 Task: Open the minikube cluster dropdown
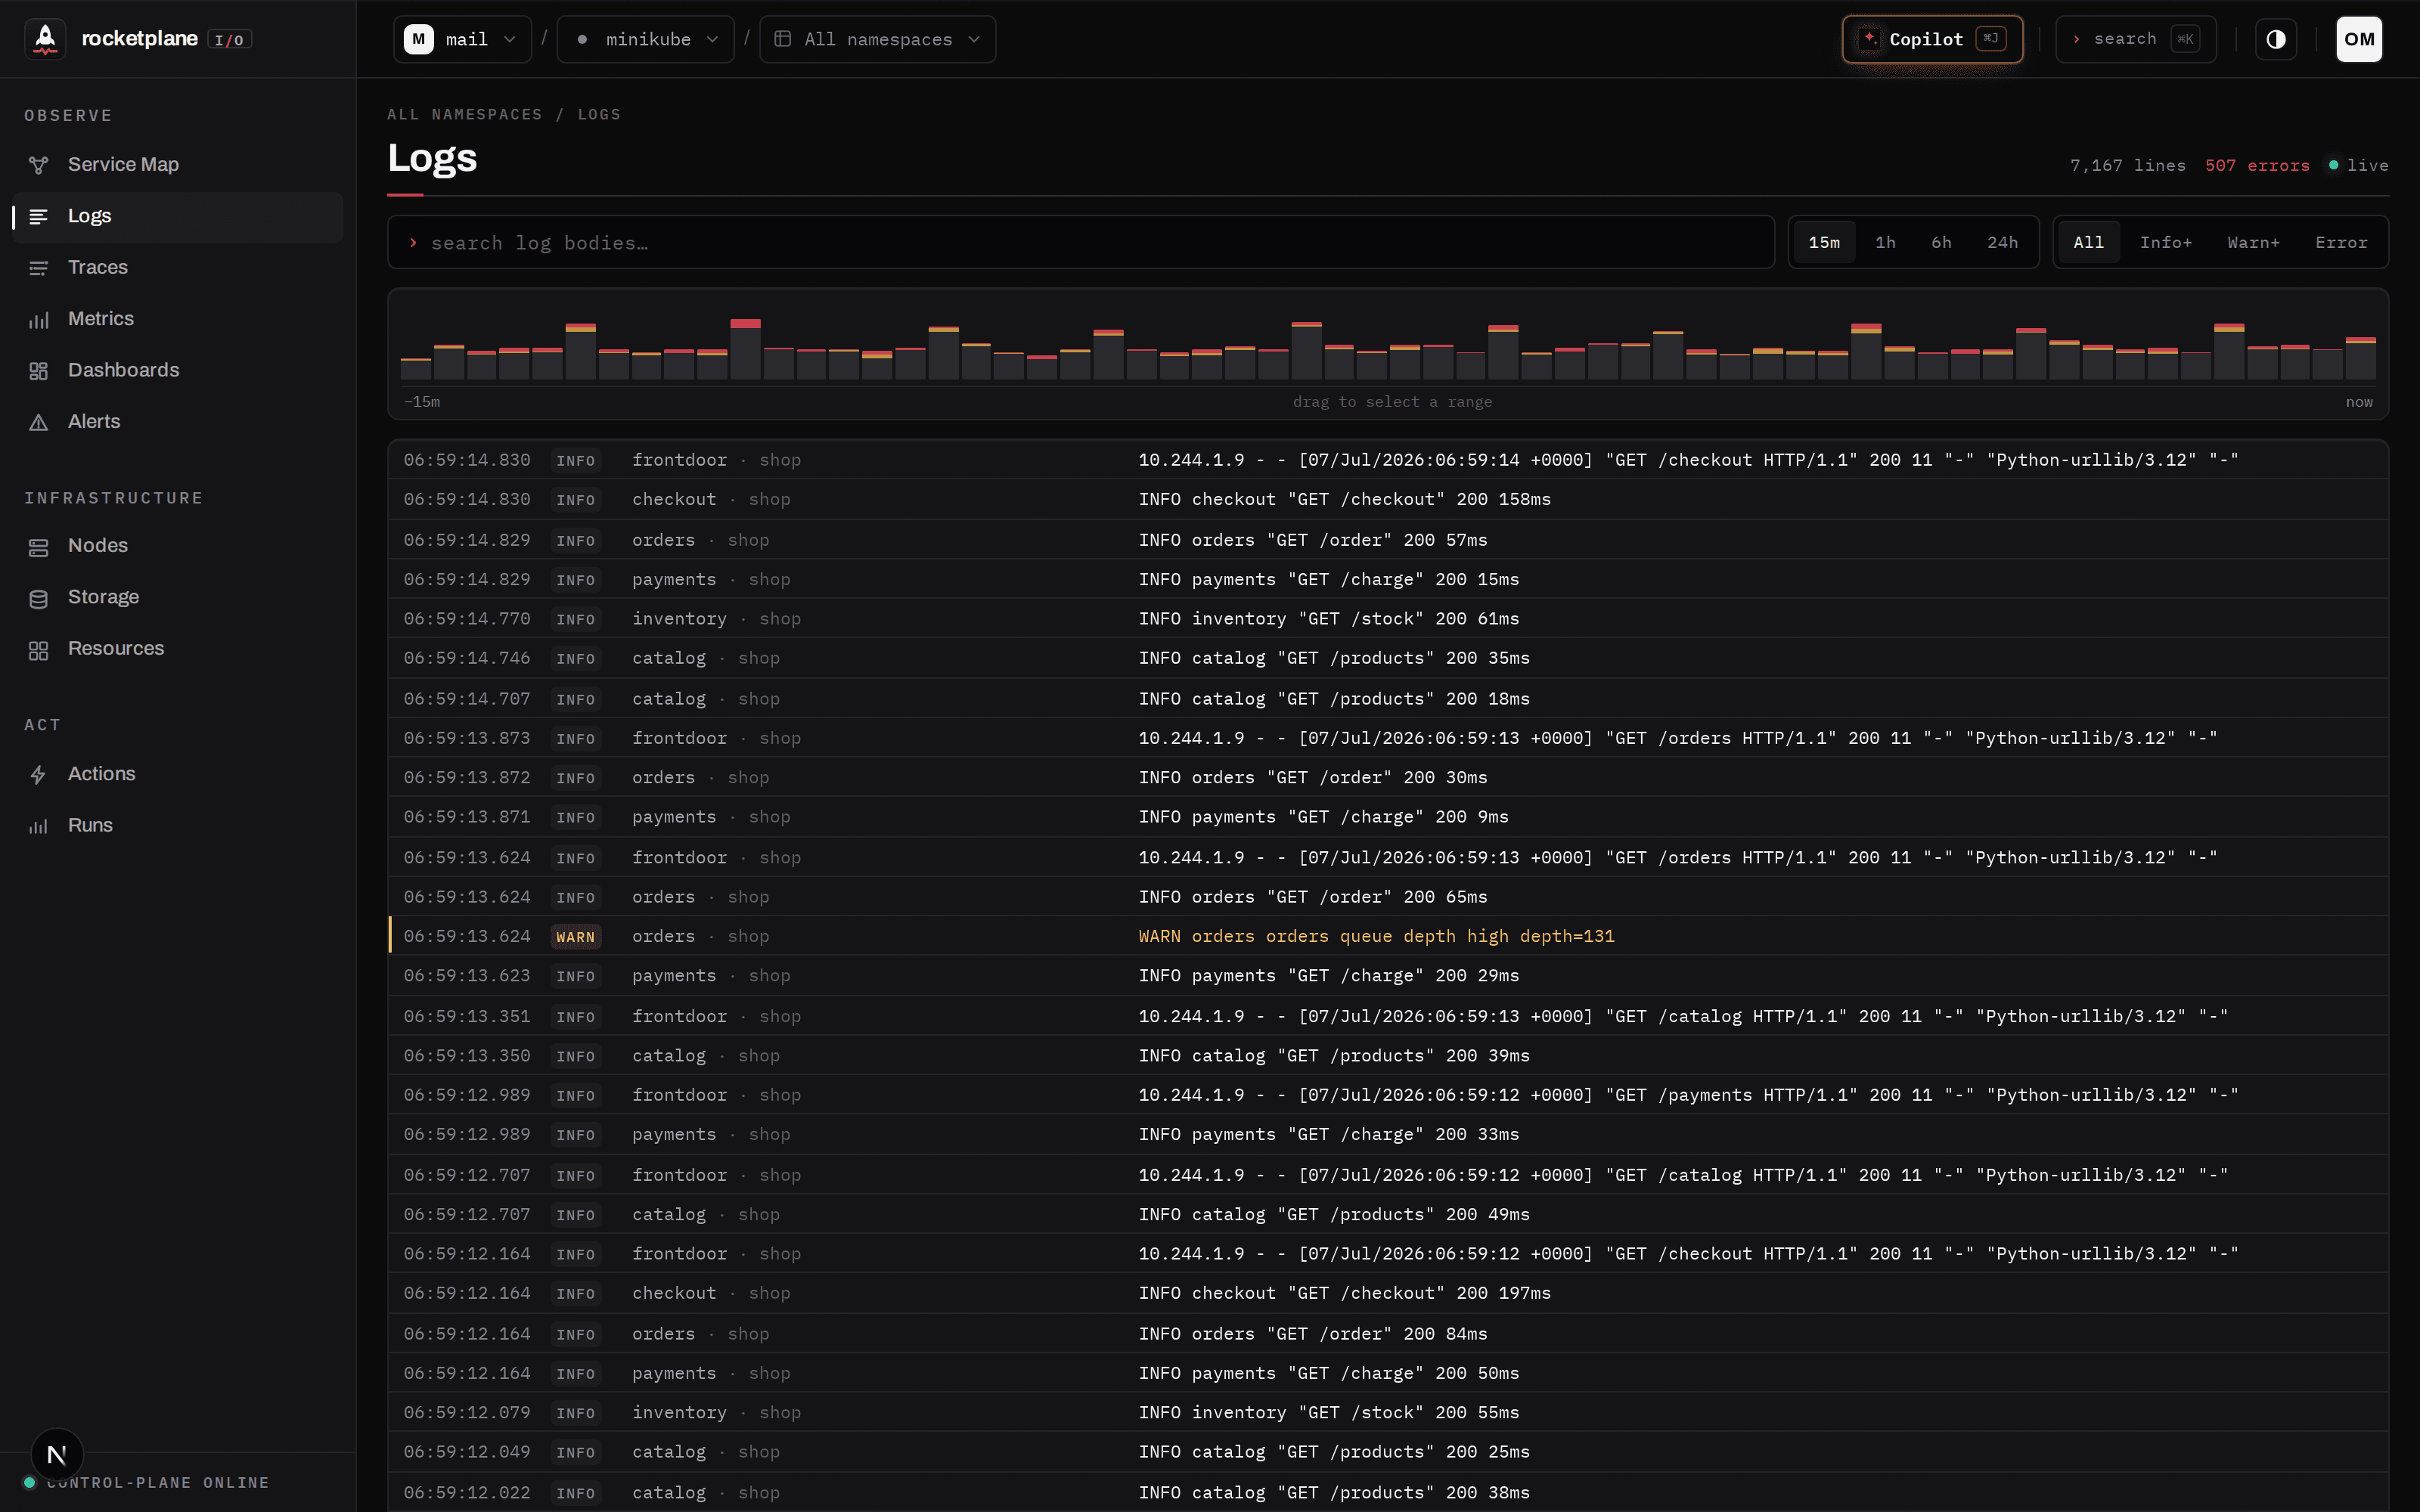coord(646,39)
